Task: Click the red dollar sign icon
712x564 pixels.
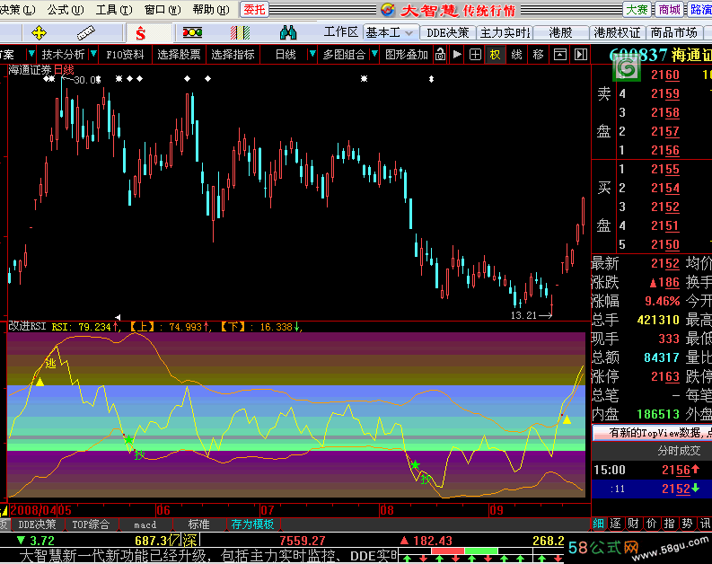Action: [x=141, y=33]
